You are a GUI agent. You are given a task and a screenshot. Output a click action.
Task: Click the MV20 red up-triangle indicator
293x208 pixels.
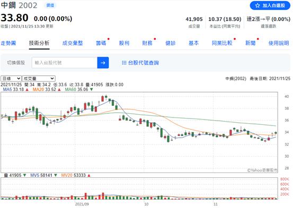(89, 175)
